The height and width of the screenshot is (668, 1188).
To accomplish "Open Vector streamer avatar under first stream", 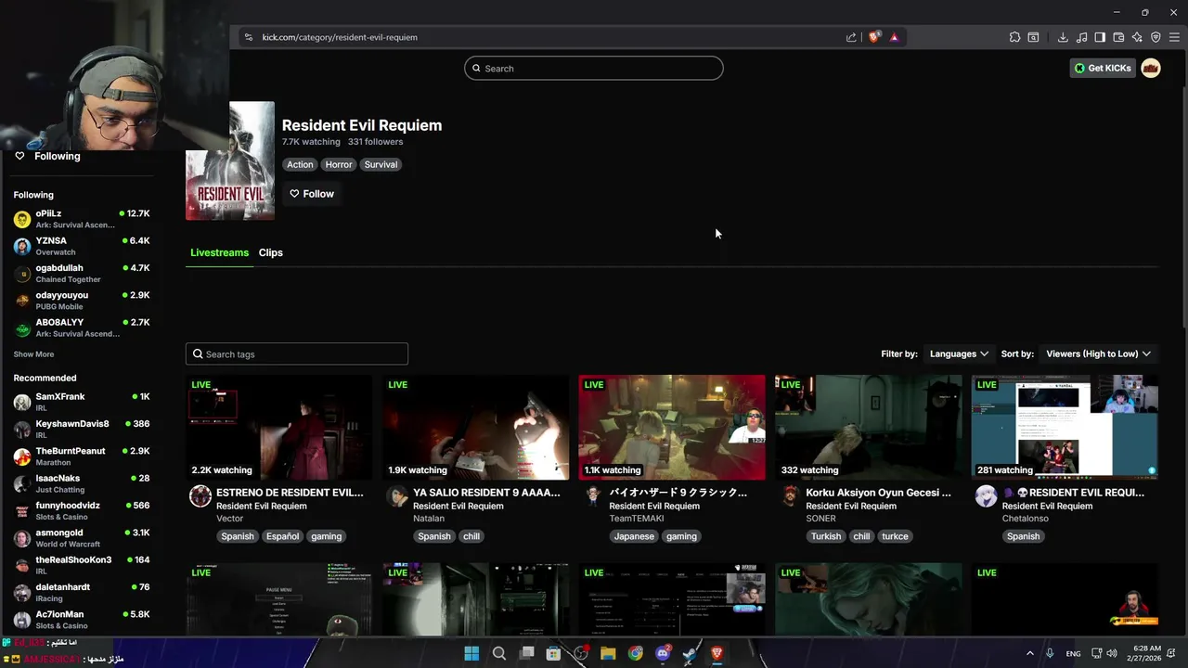I will pos(200,496).
